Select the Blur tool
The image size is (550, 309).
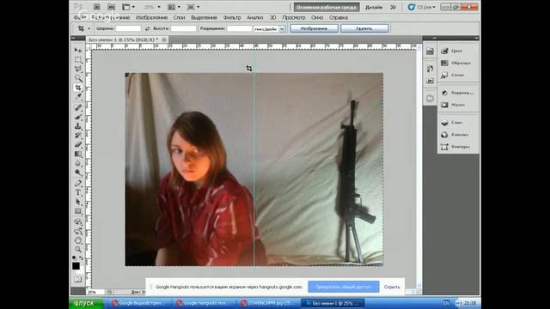(78, 163)
